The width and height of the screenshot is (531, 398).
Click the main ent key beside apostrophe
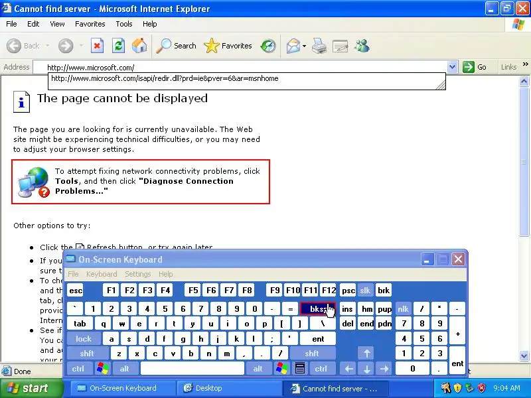point(318,339)
